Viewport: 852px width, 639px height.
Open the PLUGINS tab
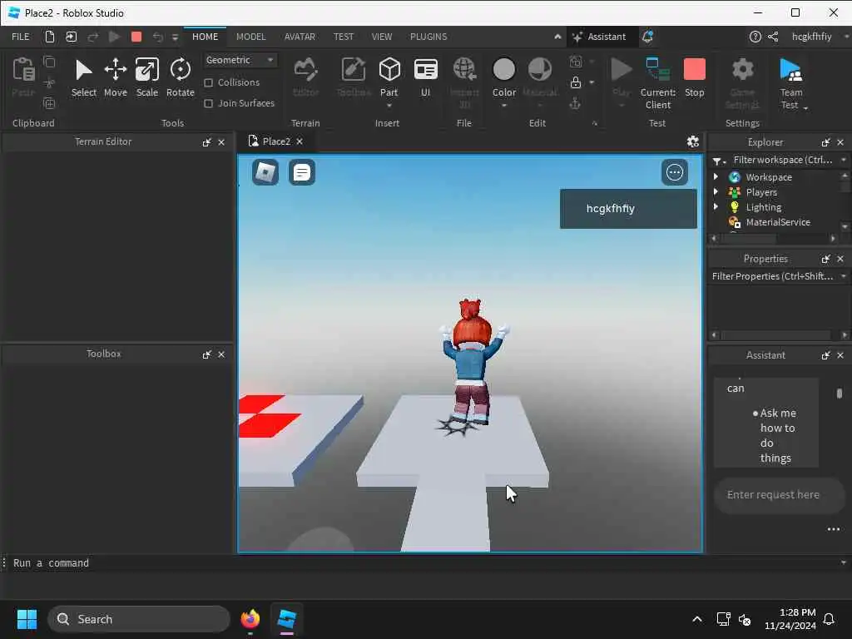pyautogui.click(x=428, y=37)
